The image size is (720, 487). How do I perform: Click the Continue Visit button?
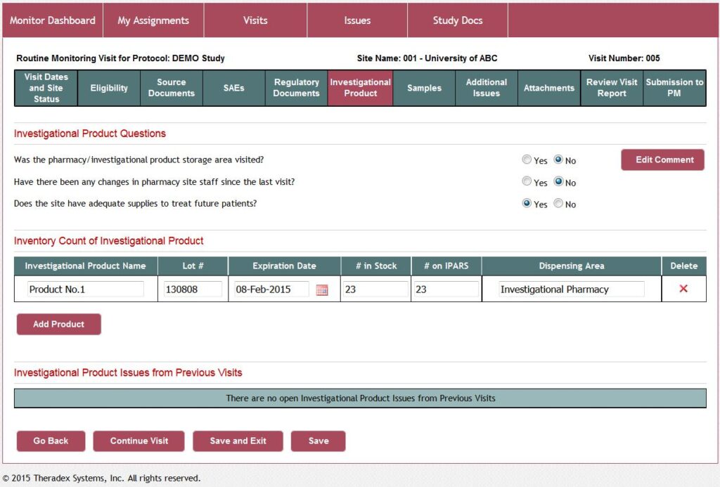[x=139, y=441]
